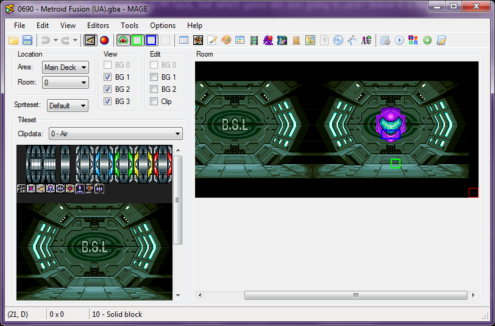
Task: Select the green door tile in tileset
Action: click(x=124, y=164)
